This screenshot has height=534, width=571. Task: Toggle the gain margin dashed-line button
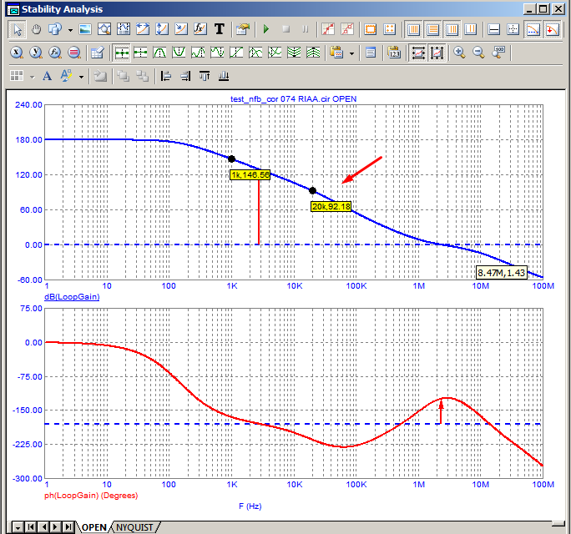tap(533, 29)
